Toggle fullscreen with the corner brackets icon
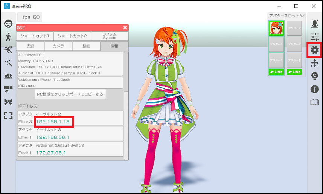Screen dimensions: 323x194 [8, 115]
